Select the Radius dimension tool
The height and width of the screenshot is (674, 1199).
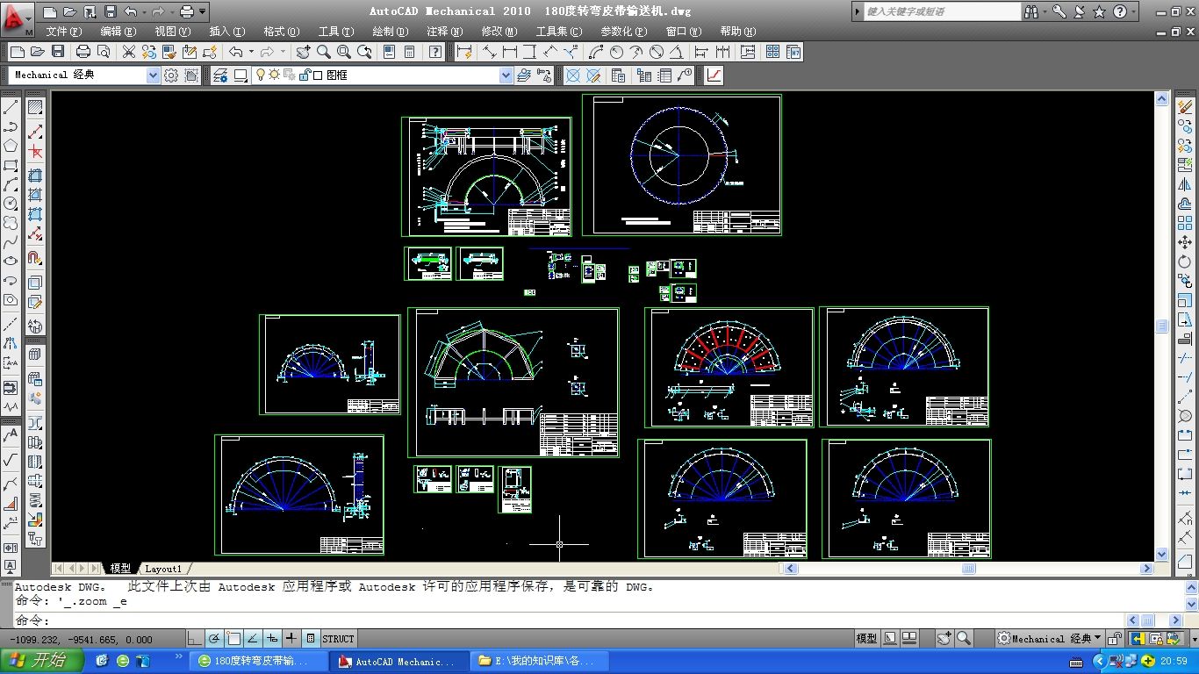616,52
